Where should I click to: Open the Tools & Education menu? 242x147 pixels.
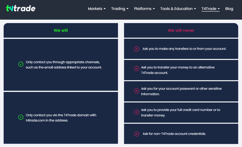coord(178,9)
